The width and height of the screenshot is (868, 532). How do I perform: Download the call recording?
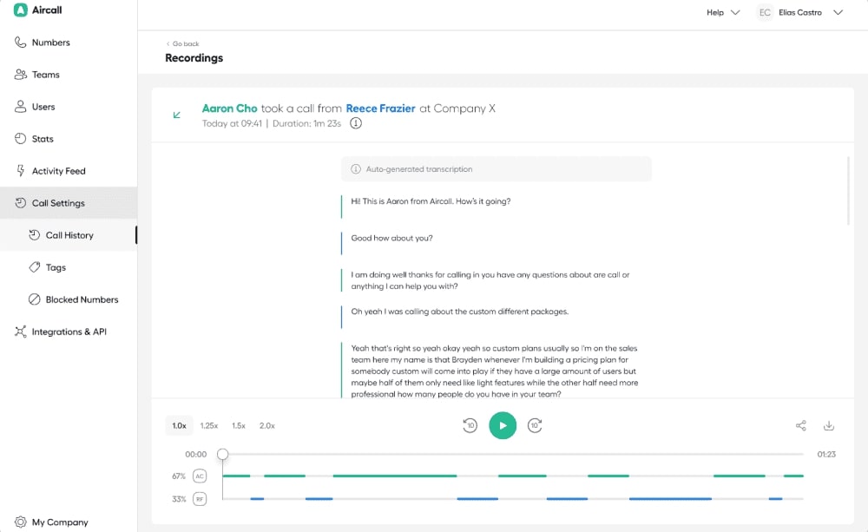point(828,425)
